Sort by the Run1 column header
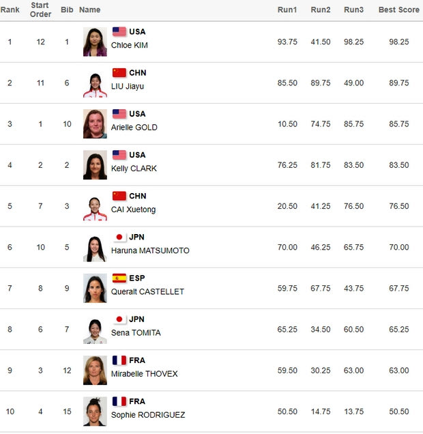Viewport: 423px width, 434px height. 287,10
